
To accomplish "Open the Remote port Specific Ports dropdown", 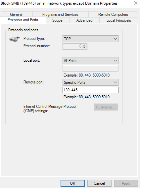I will [x=90, y=82].
